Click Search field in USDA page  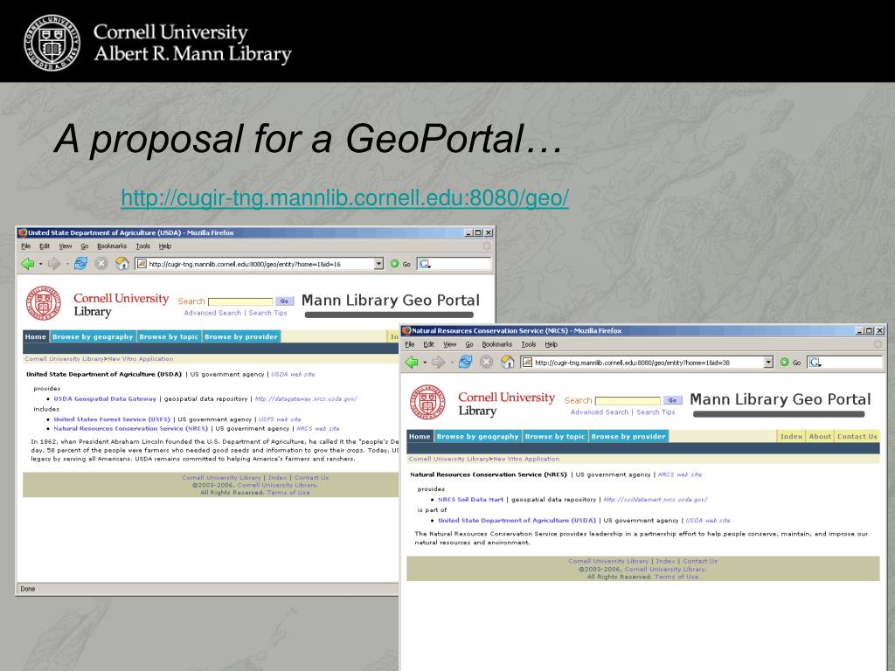(x=240, y=301)
